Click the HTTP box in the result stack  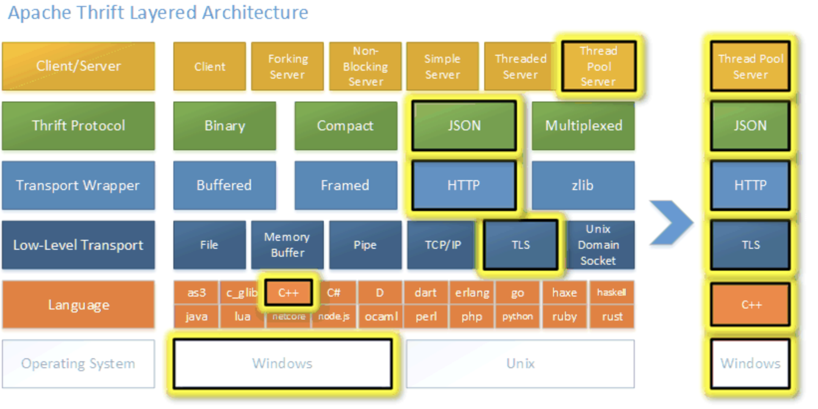(x=750, y=186)
